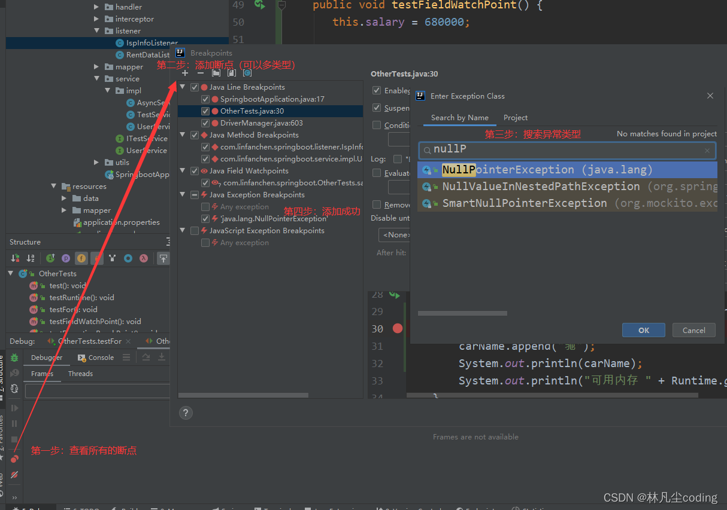727x510 pixels.
Task: Click the Pause Program icon
Action: tap(15, 423)
